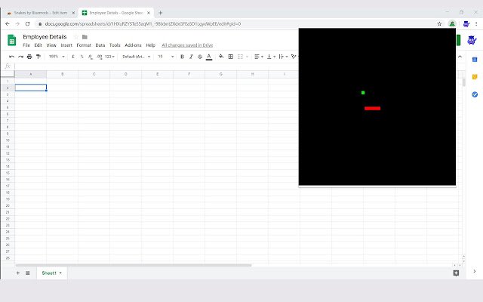Open the borders tool

[x=230, y=57]
